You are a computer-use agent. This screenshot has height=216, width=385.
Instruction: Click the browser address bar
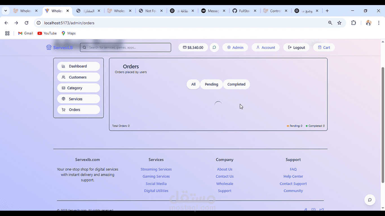(180, 23)
